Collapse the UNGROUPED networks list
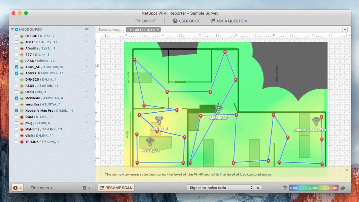359x202 pixels. [x=12, y=30]
